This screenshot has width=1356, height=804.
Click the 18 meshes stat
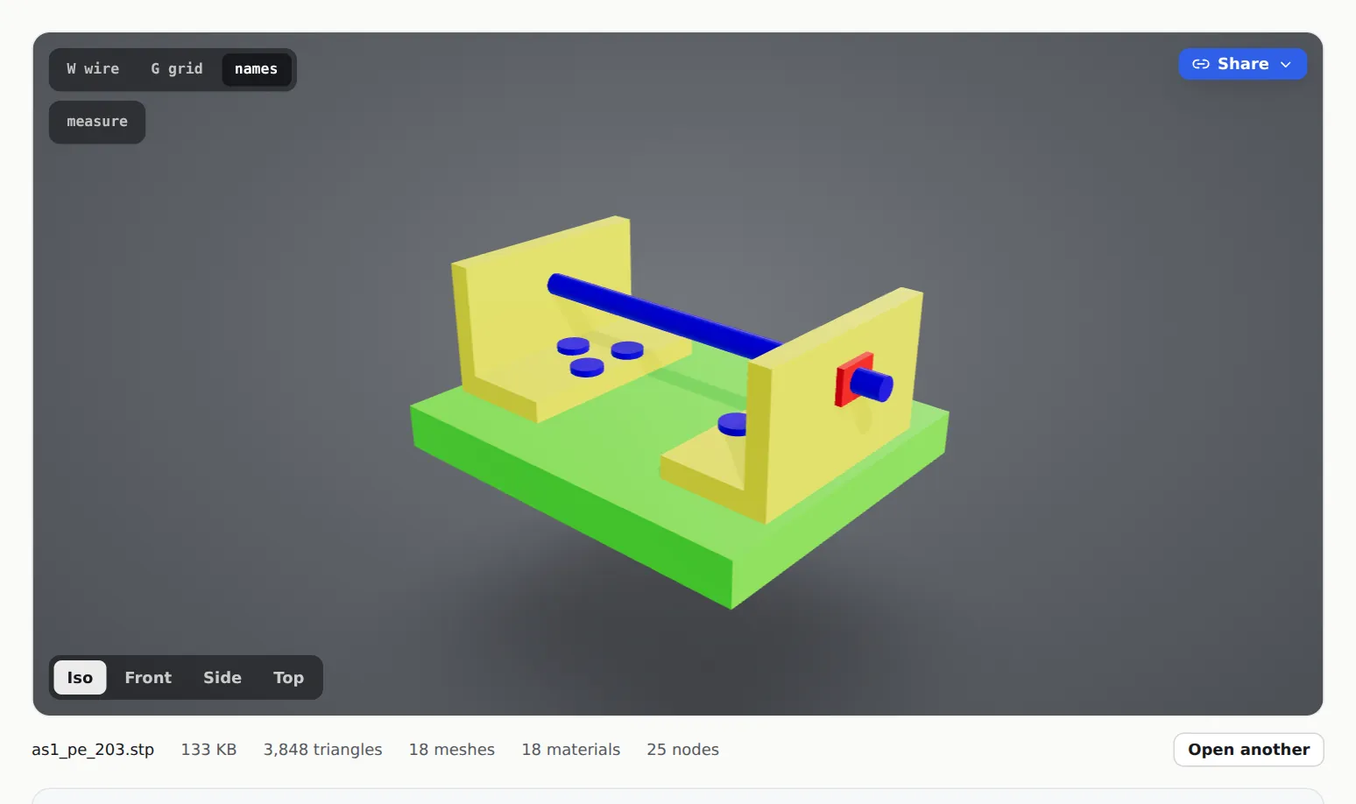pyautogui.click(x=452, y=750)
